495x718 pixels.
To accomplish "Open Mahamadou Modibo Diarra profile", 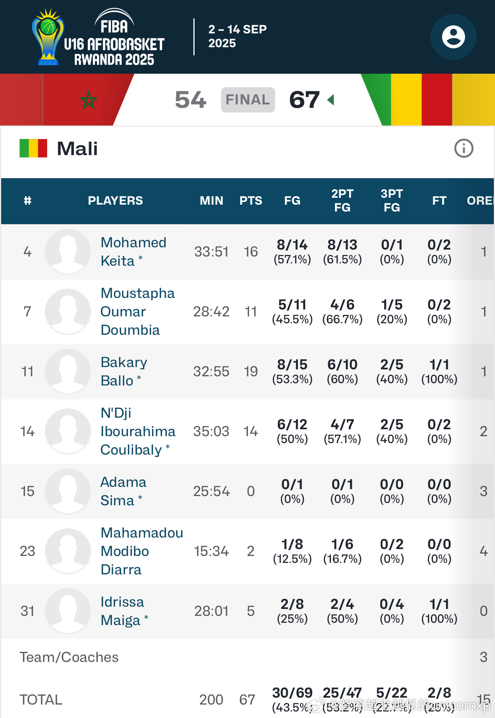I will 142,551.
